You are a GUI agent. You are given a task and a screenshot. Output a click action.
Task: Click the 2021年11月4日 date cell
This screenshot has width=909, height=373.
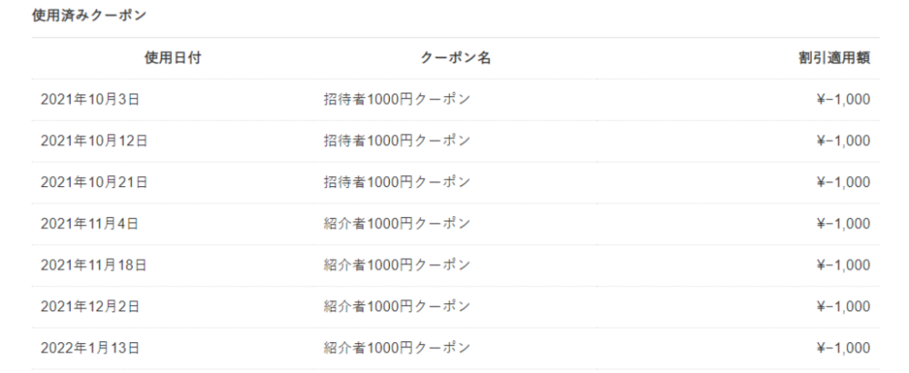[89, 223]
